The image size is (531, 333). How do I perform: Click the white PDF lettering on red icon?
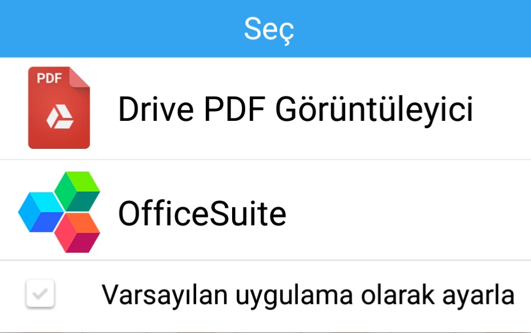coord(50,79)
